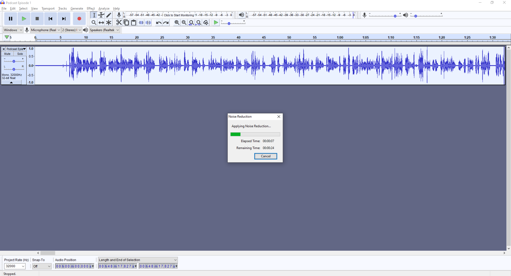Click the Skip to End button
Screen dimensions: 511x276
tap(64, 19)
